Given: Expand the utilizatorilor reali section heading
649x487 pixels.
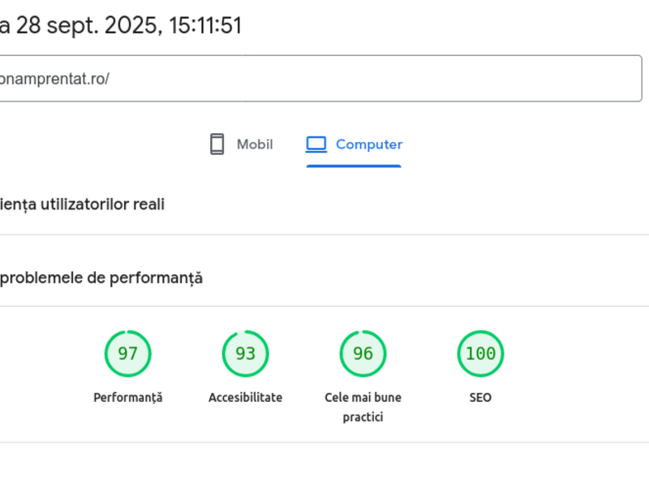Looking at the screenshot, I should point(82,205).
